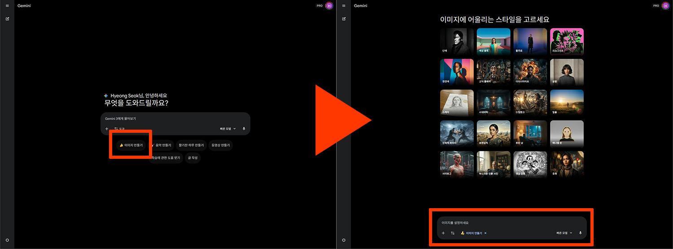Remove the 이미지 만들기 chip with its X
Viewport: 673px width, 249px height.
(x=485, y=233)
